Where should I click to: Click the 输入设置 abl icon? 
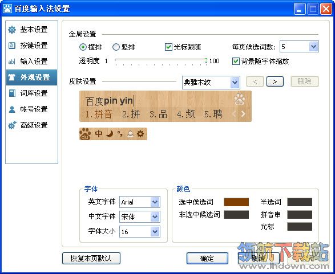tap(11, 62)
